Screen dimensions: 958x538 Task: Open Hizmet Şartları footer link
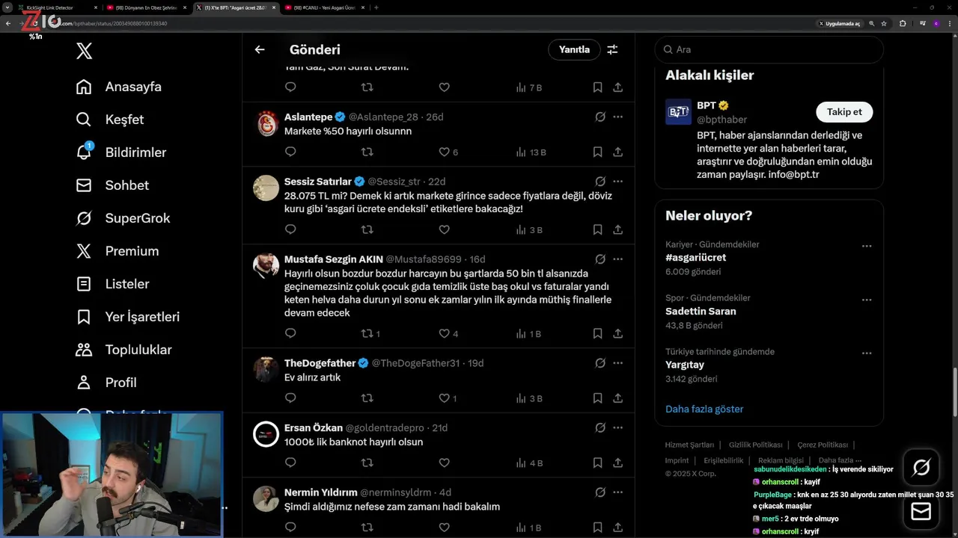point(689,445)
